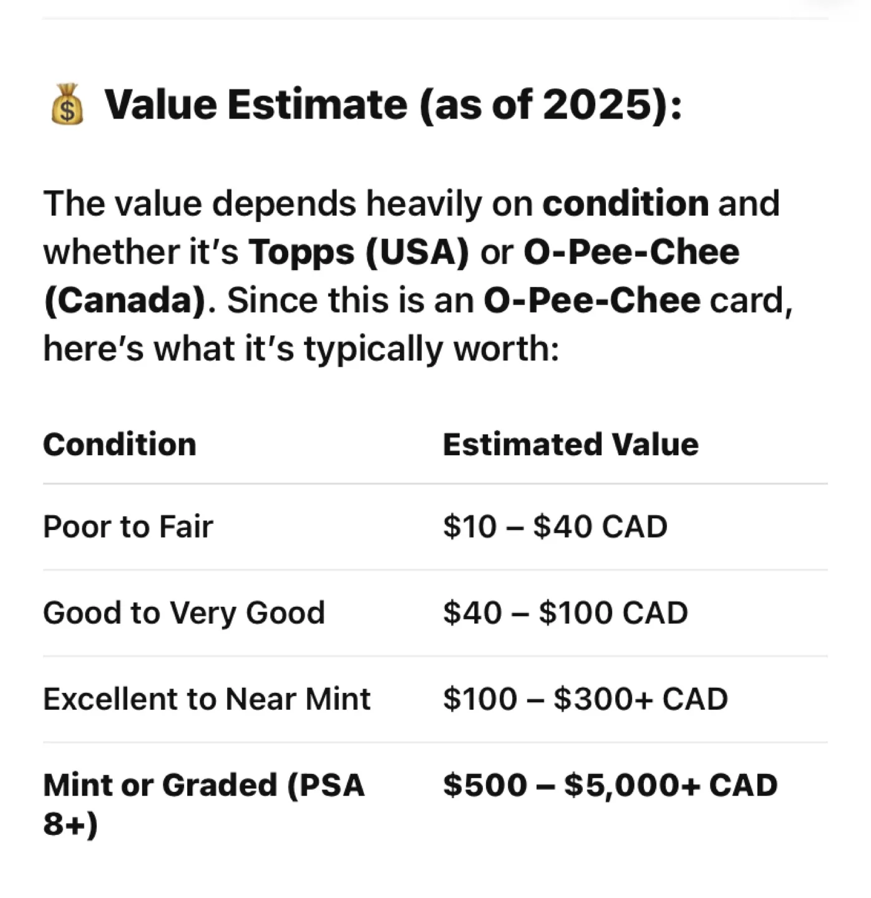Click the "here's what it's typically worth:" line

tap(301, 349)
